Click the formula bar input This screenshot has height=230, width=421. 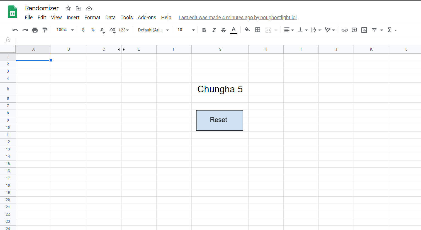(217, 41)
